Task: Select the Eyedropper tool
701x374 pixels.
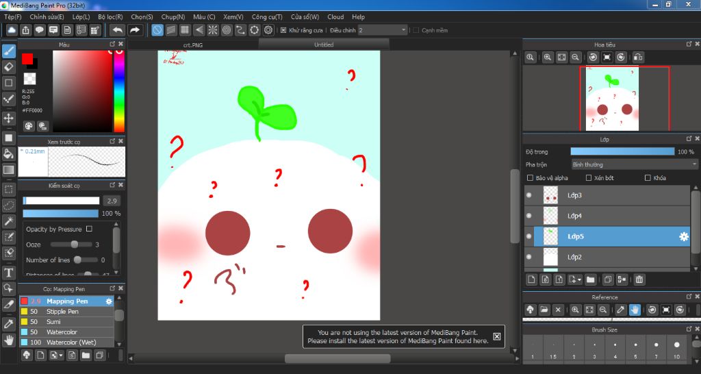Action: pos(8,323)
